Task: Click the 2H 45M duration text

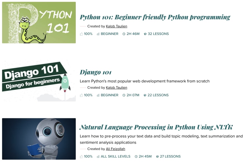Action: tap(145, 156)
